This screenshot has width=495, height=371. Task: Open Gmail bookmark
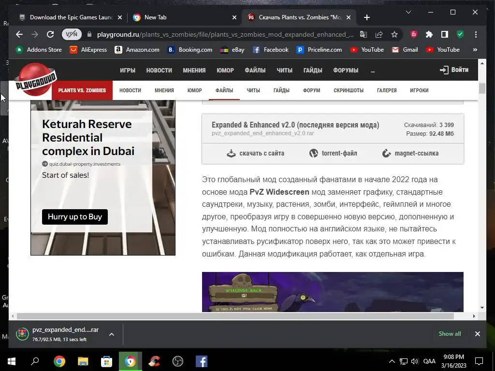point(405,50)
